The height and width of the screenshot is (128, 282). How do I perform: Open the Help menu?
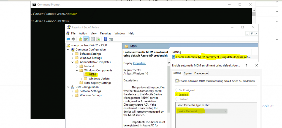click(x=131, y=33)
